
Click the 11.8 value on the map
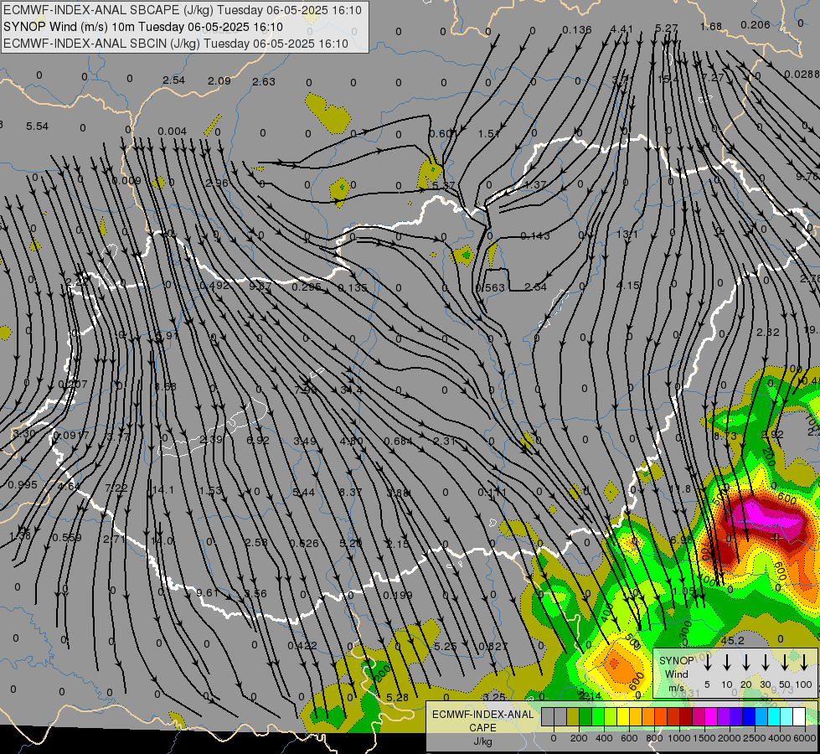pyautogui.click(x=679, y=488)
